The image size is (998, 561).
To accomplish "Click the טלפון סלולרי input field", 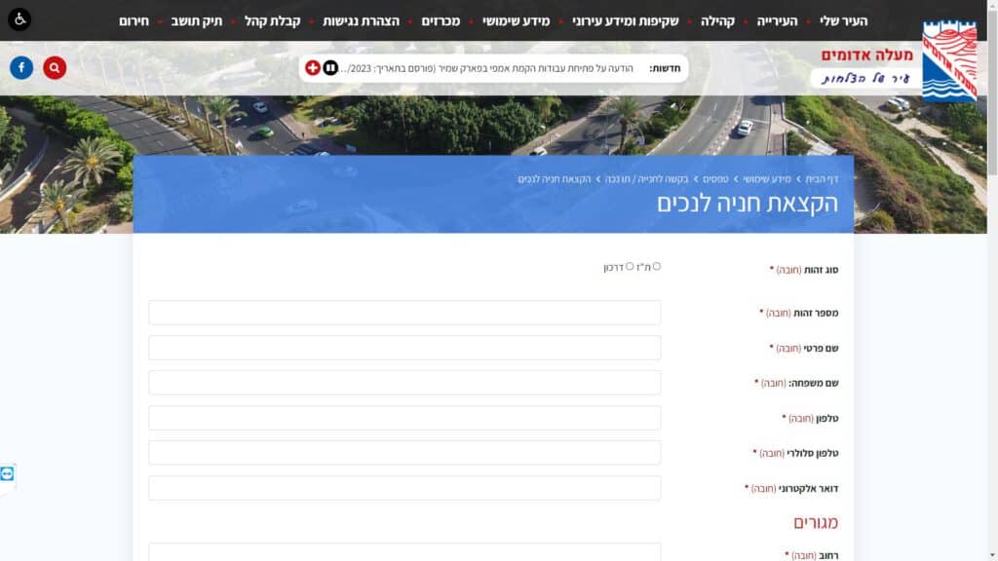I will 404,453.
